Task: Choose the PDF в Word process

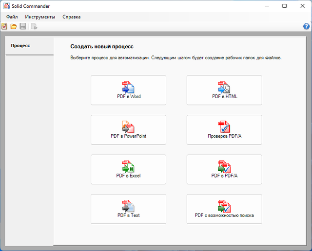Action: [x=128, y=90]
